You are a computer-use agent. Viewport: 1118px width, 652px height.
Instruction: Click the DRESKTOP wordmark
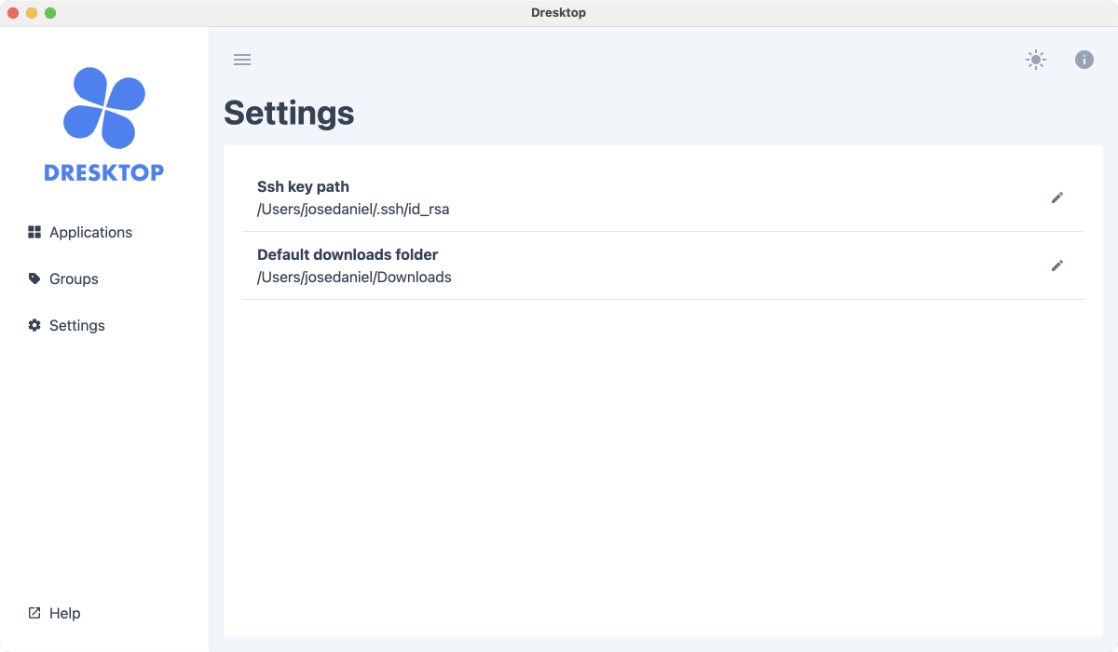point(103,171)
